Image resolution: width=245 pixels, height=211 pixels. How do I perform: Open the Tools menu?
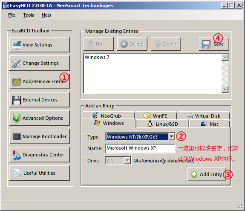tap(29, 15)
